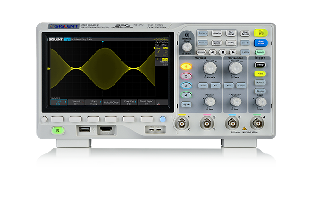Click the Intensity Adjust knob
The image size is (313, 208).
(187, 47)
